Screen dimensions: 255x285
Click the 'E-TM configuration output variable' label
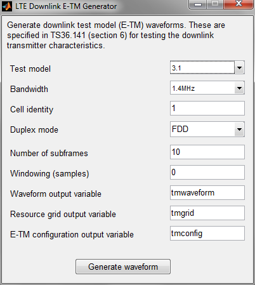[x=72, y=234]
